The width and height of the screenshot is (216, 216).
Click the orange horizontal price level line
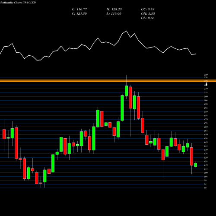click(x=108, y=81)
